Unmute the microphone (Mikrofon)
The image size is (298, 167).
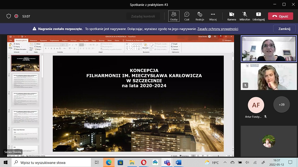[245, 16]
